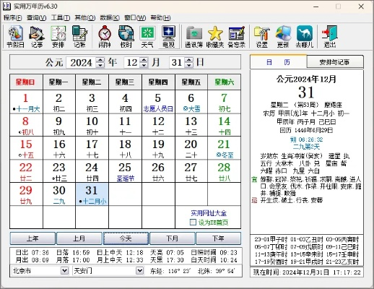Image resolution: width=374 pixels, height=289 pixels.
Task: Click the day field showing 31
Action: 177,63
